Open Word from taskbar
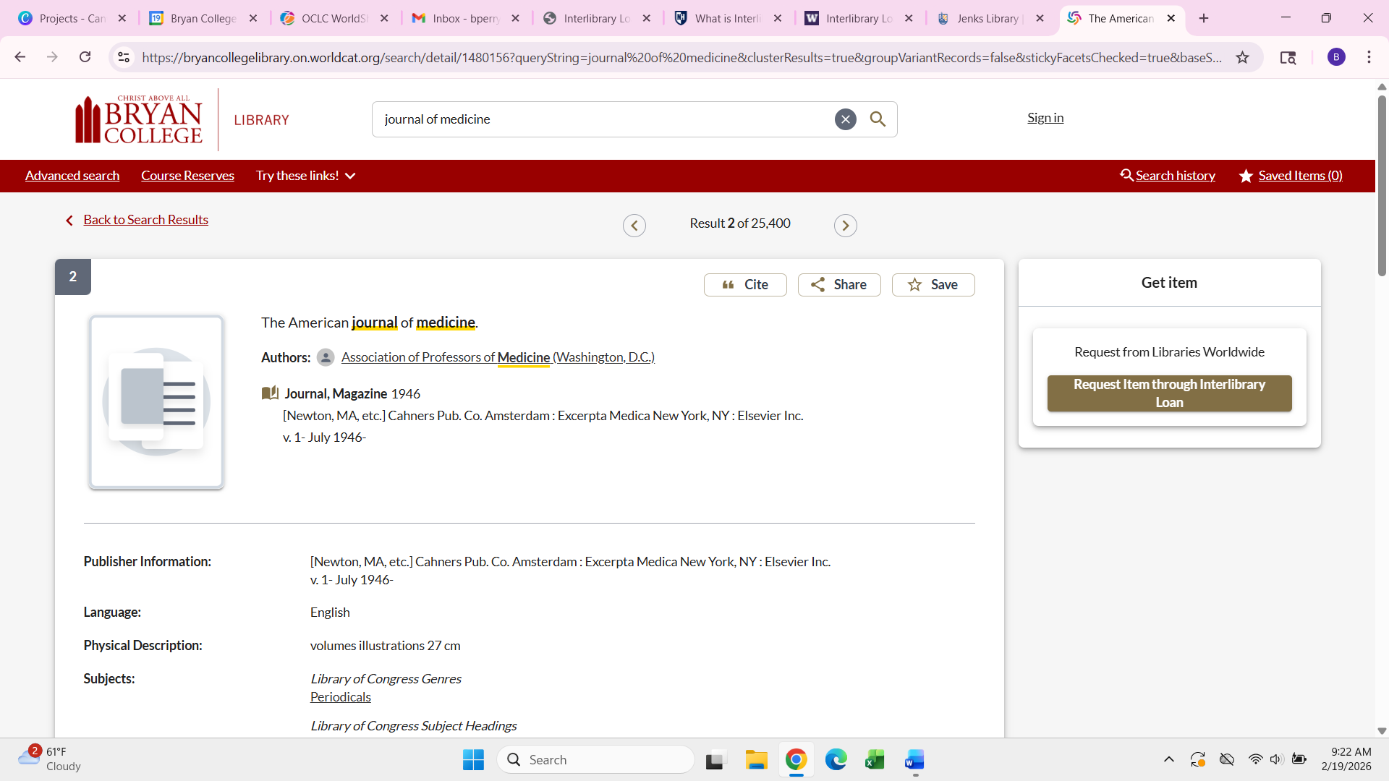Screen dimensions: 1389x781 click(914, 760)
